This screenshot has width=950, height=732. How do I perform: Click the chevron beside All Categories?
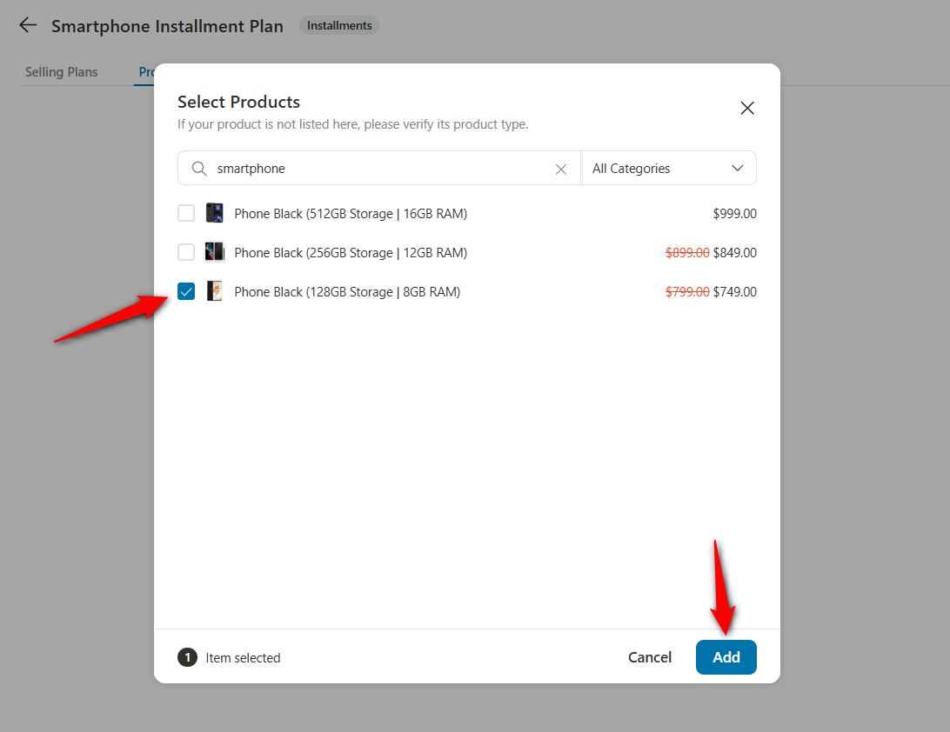pyautogui.click(x=738, y=168)
